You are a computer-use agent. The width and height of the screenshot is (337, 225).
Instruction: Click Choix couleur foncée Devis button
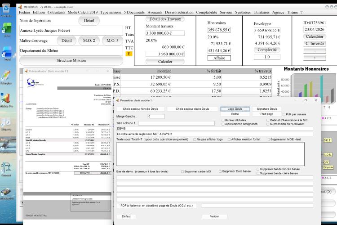(x=140, y=109)
